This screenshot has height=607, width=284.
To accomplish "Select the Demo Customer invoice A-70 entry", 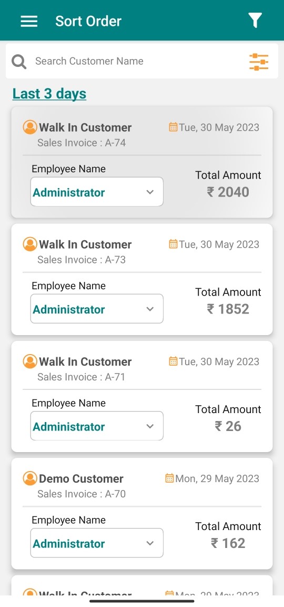I will (x=142, y=513).
